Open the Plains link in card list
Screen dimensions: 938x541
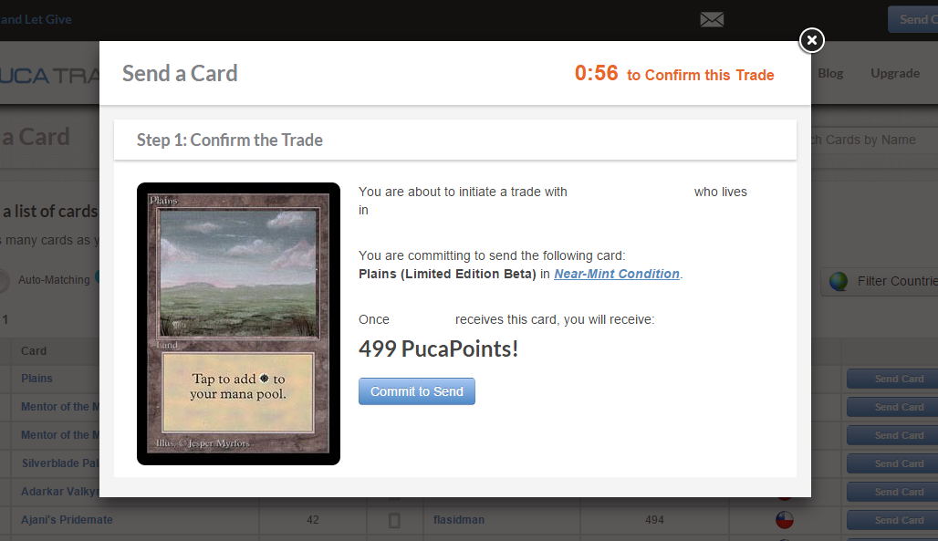pos(36,379)
